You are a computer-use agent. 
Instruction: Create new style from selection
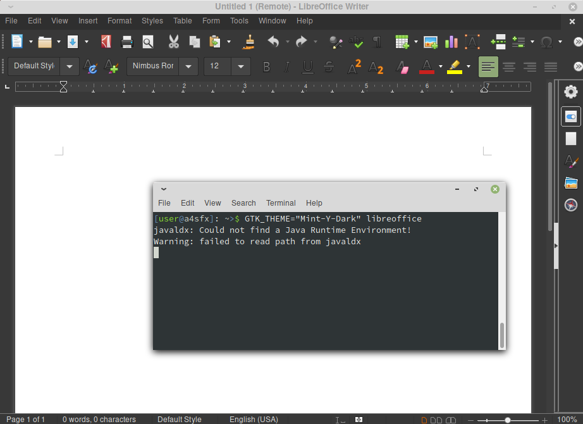[x=111, y=67]
